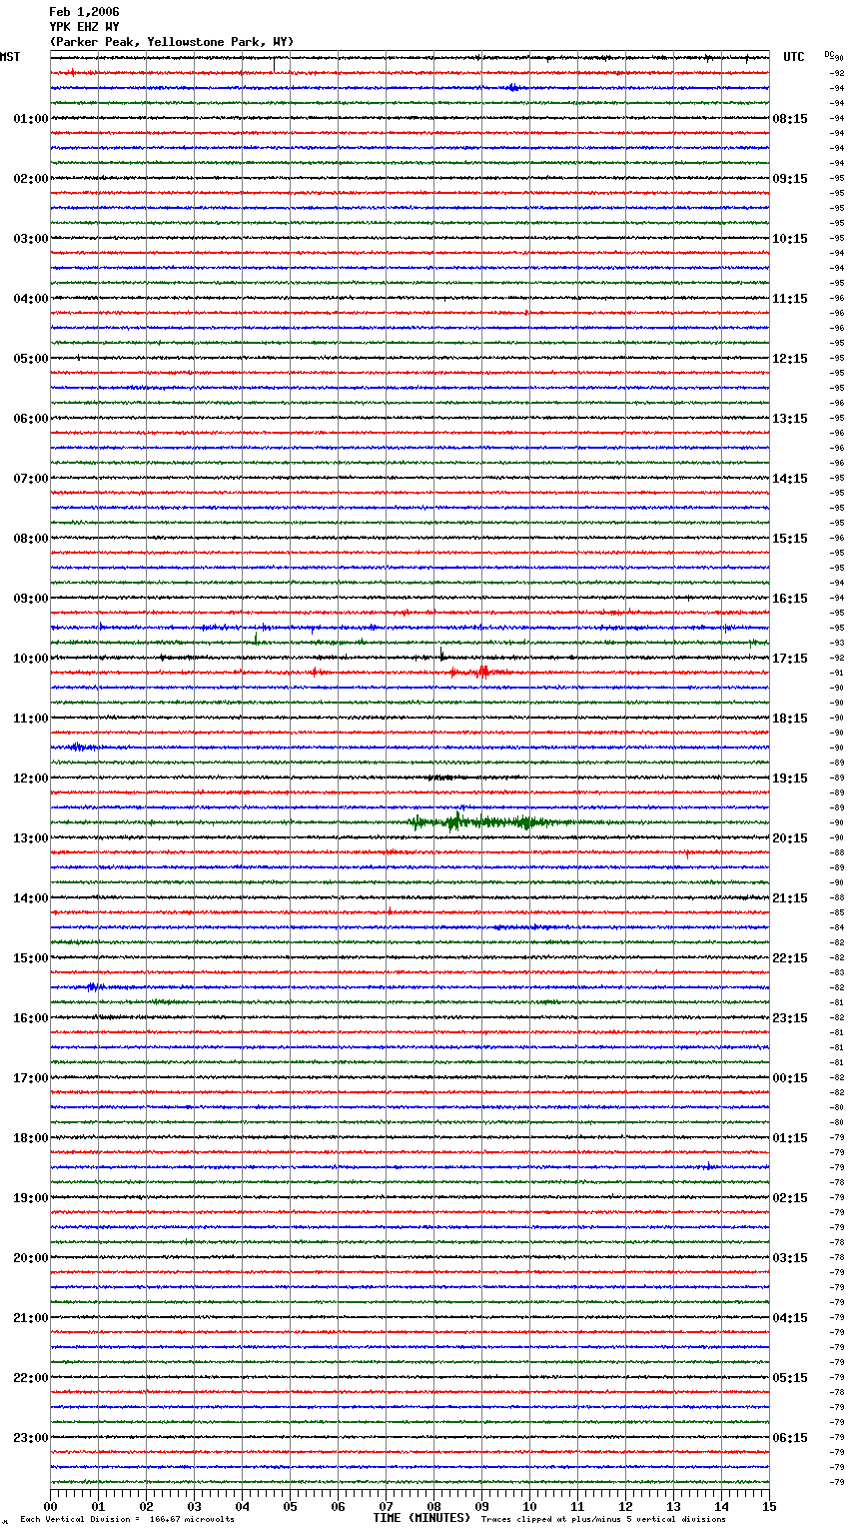Select the '00:15' UTC time label
Screen dimensions: 849x1533
pyautogui.click(x=790, y=1078)
